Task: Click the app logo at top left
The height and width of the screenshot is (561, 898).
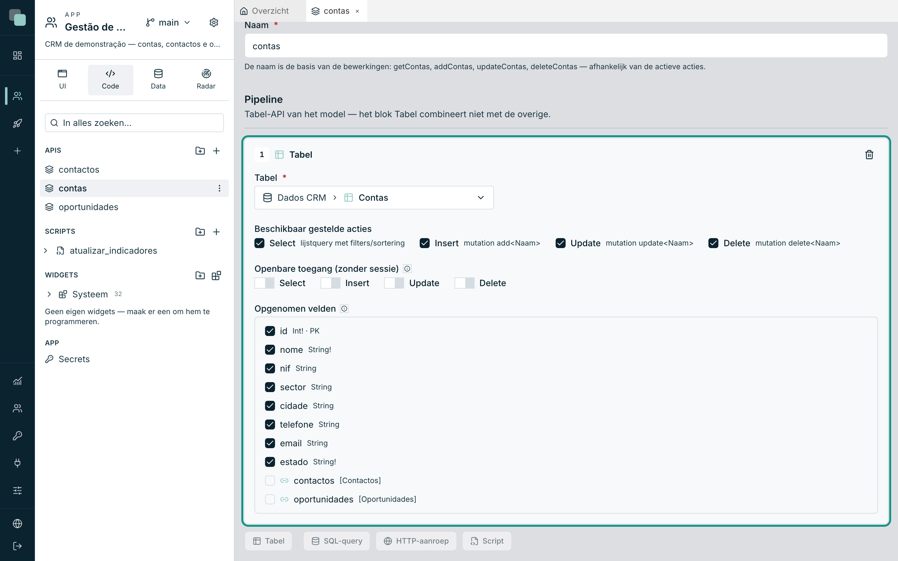Action: tap(17, 17)
